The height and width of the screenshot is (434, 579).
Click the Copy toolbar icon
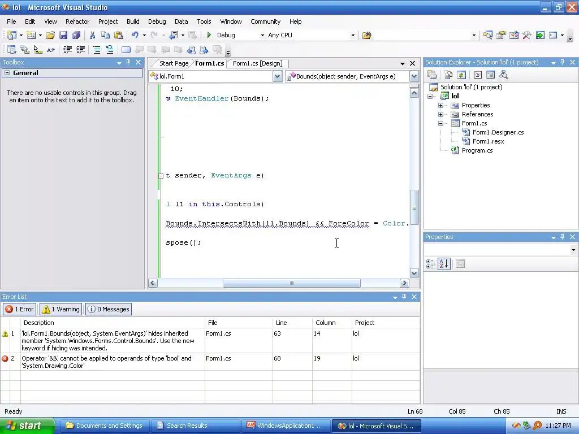click(x=105, y=35)
